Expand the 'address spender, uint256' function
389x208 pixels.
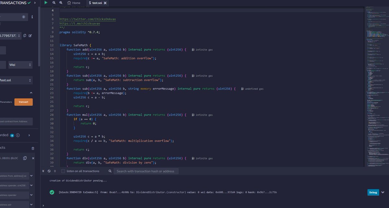[x=31, y=186]
